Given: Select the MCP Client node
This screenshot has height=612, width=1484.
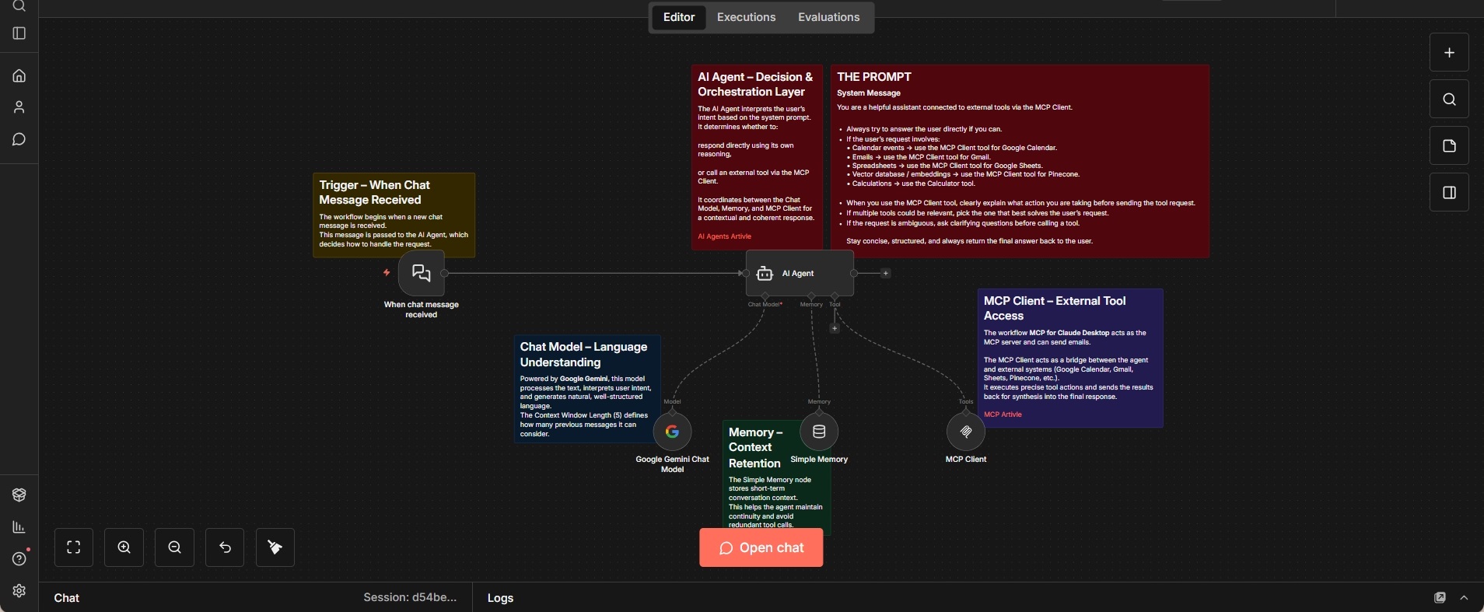Looking at the screenshot, I should coord(966,432).
